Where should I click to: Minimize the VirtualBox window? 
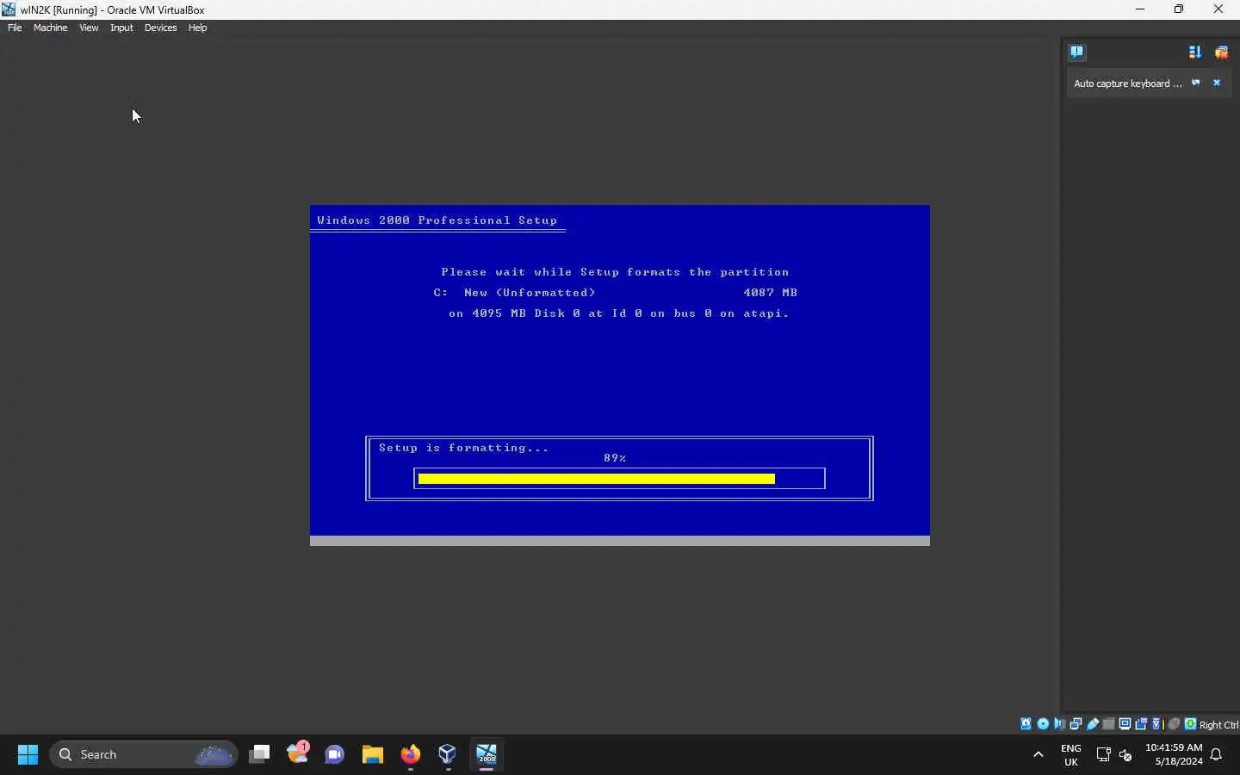pos(1140,9)
